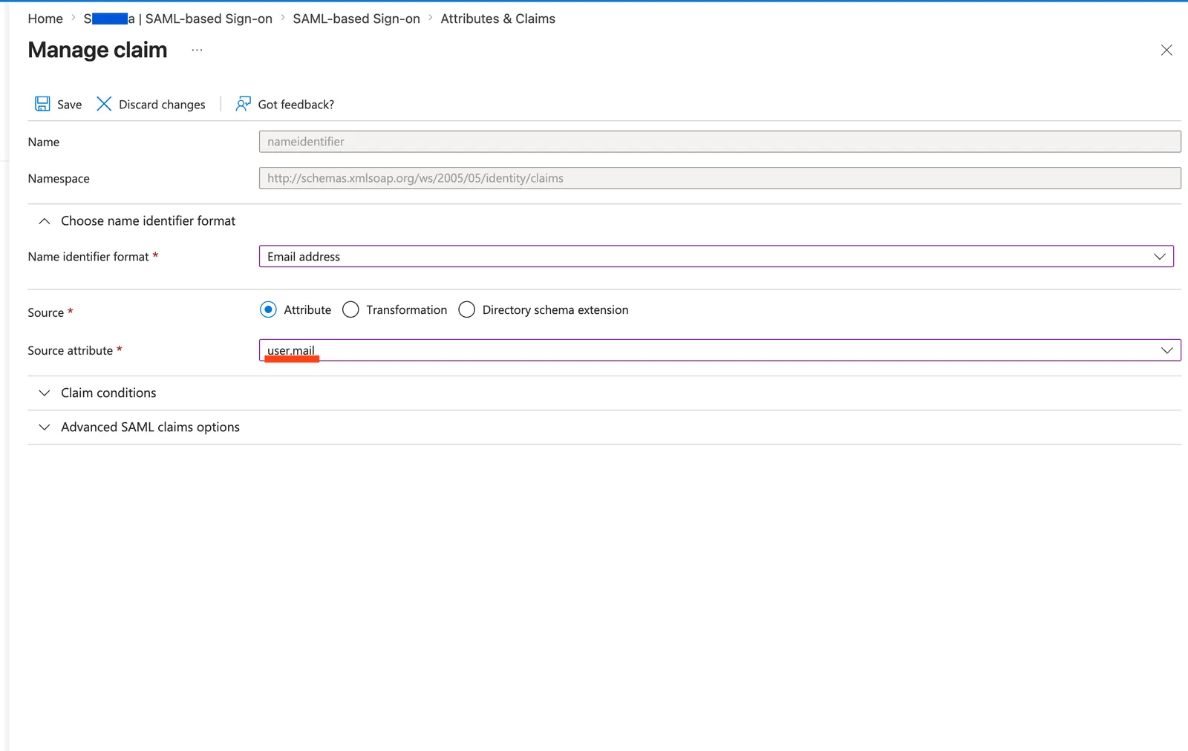
Task: Click the disabled Namespace URL field
Action: [x=719, y=178]
